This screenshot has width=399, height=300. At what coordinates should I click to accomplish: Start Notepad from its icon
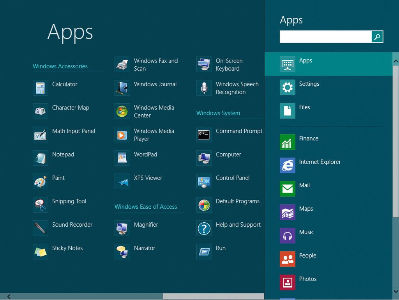click(41, 158)
